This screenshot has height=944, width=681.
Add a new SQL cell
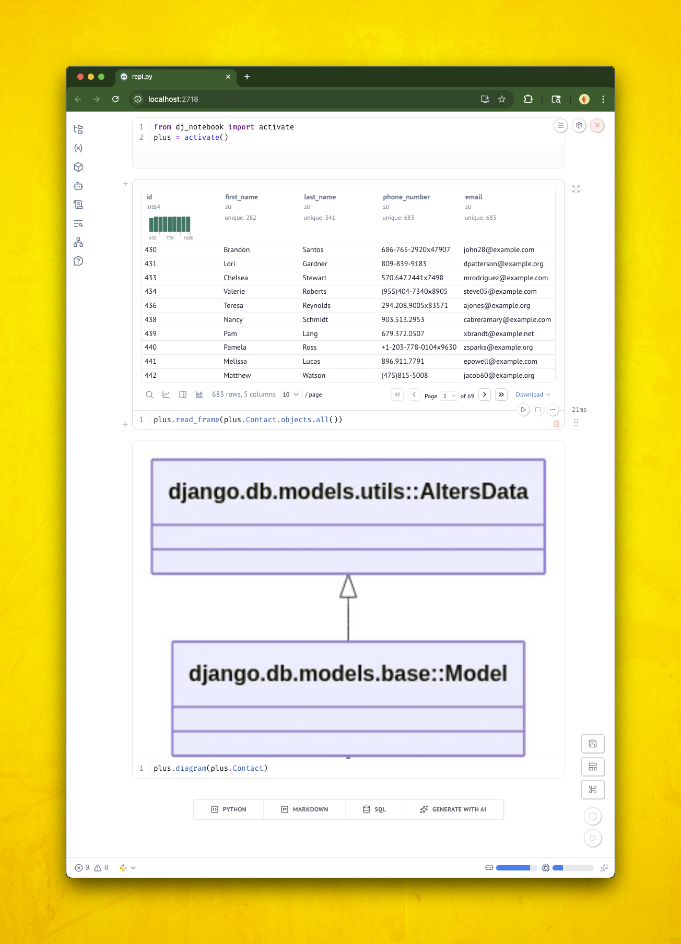coord(374,809)
